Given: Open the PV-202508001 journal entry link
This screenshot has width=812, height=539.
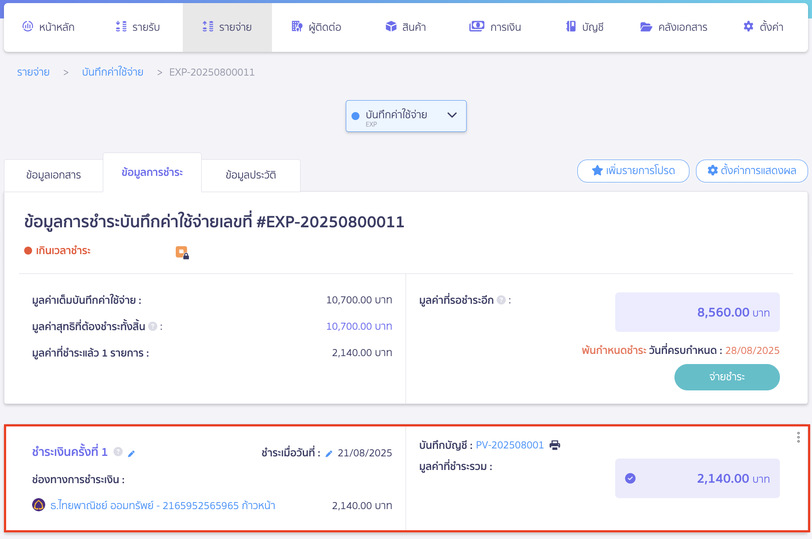Looking at the screenshot, I should coord(510,445).
